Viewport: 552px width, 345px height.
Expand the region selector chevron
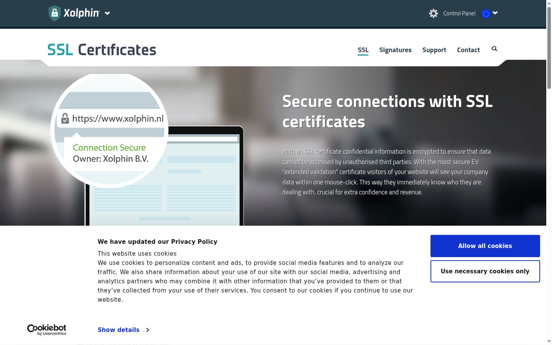(x=495, y=13)
